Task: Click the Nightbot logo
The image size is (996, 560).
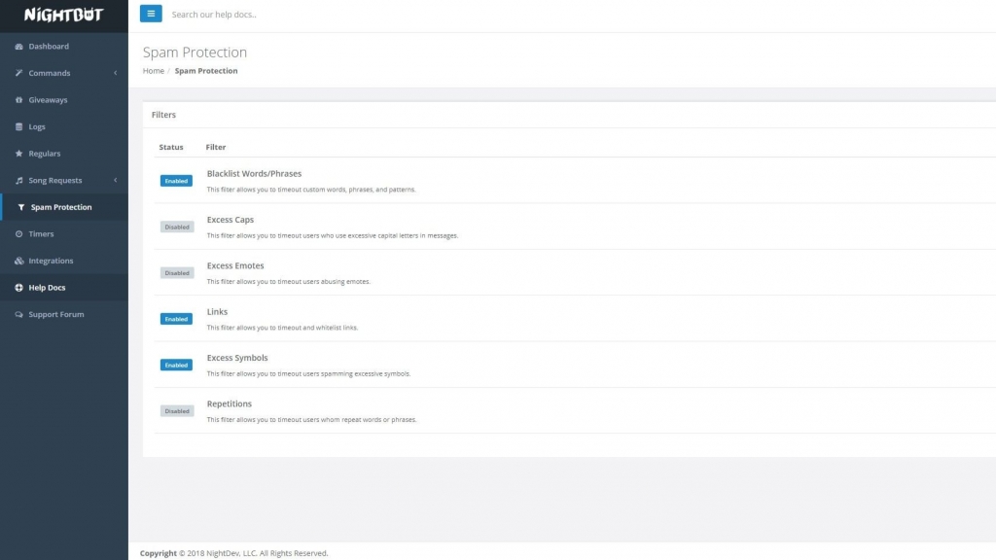Action: (x=63, y=15)
